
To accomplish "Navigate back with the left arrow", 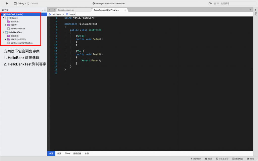I will coord(50,10).
